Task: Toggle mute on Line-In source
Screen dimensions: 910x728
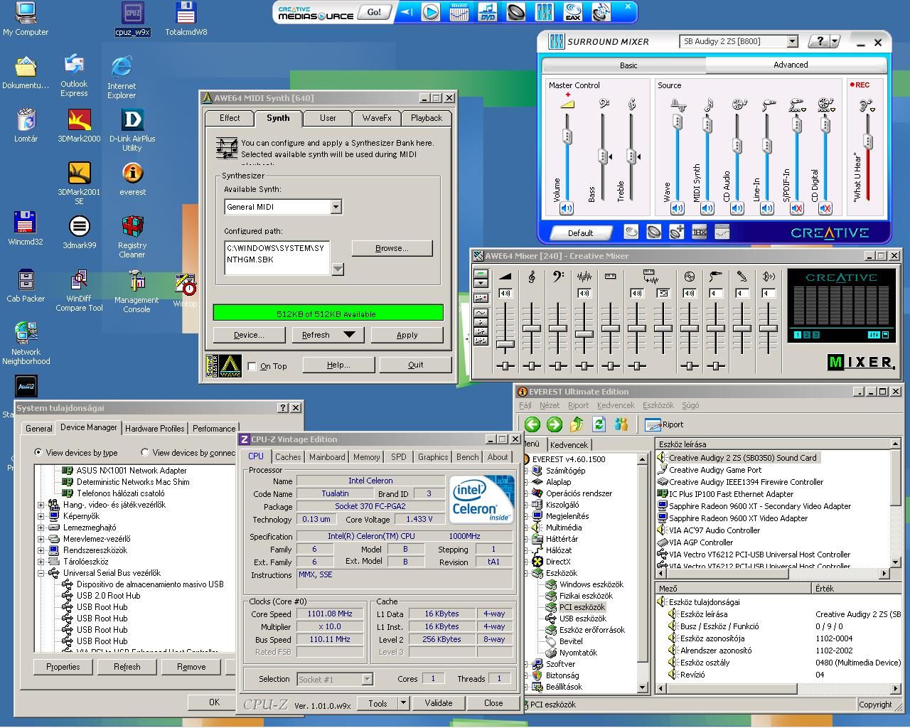Action: (x=767, y=208)
